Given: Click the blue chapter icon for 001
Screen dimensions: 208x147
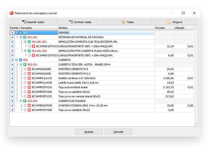Looking at the screenshot, I should tap(20, 33).
